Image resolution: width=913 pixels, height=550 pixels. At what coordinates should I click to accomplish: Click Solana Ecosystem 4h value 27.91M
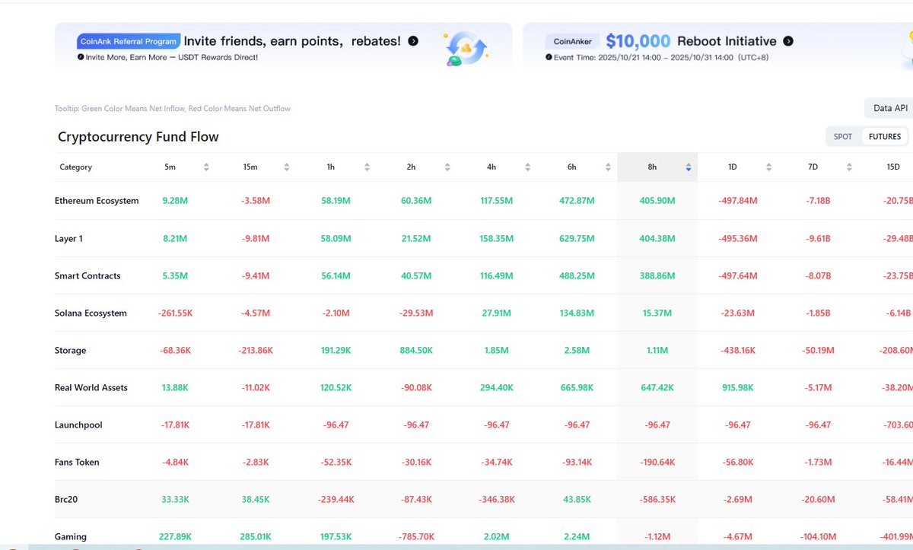[x=497, y=313]
